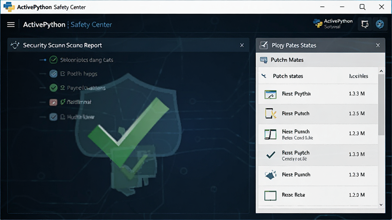392x220 pixels.
Task: Click the Resse Rcbe row icon
Action: coord(271,196)
